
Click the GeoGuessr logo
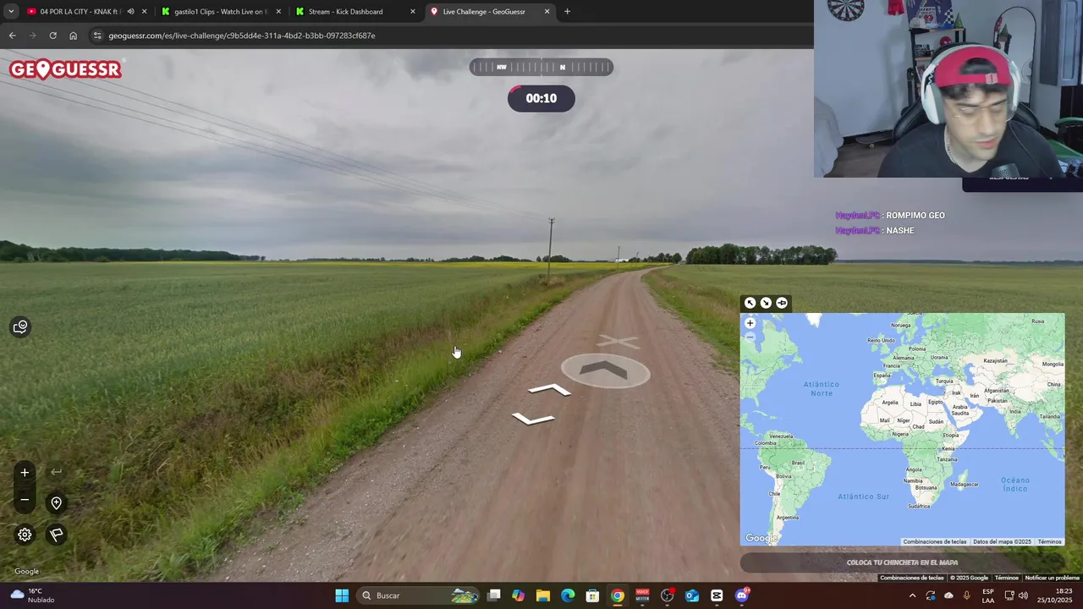click(65, 69)
